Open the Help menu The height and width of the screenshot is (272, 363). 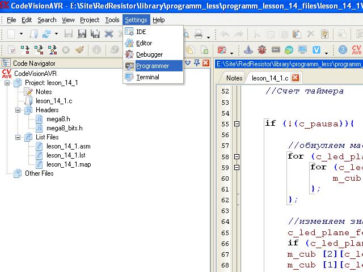[159, 20]
